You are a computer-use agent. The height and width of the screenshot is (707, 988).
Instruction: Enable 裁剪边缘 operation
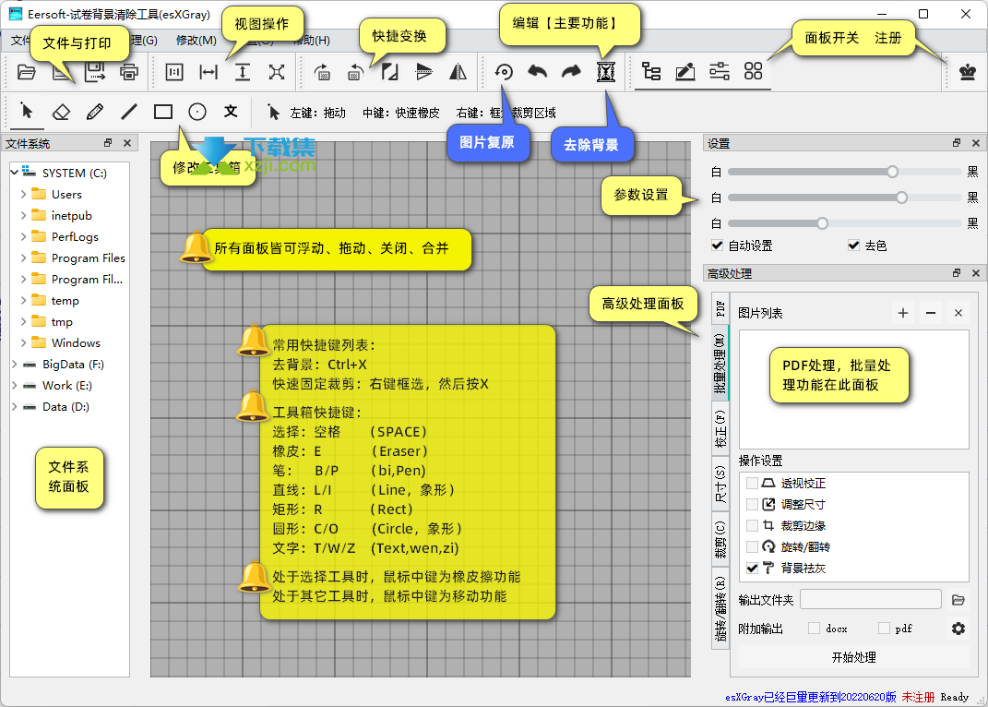(x=752, y=525)
